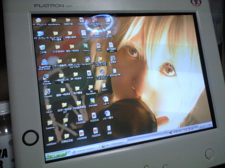Open the KeyUpdateTo... shortcut icon

click(88, 61)
